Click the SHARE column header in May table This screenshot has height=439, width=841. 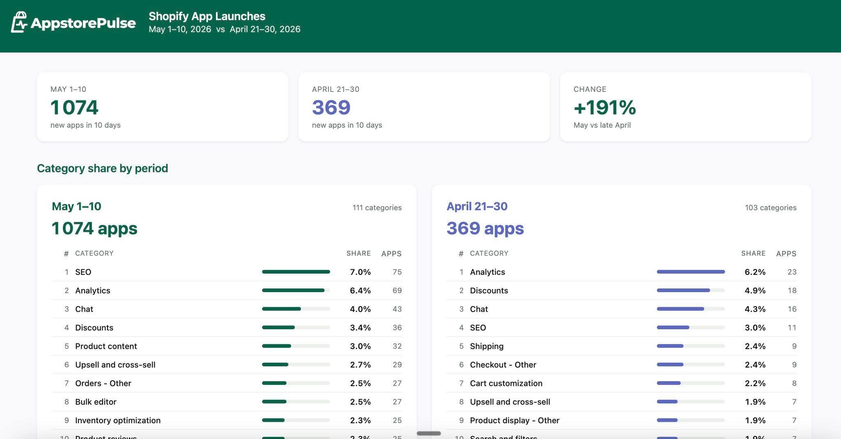358,254
